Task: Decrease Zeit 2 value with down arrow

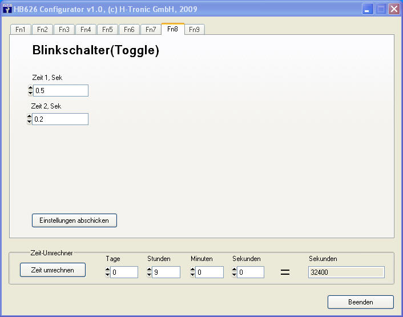Action: (x=29, y=122)
